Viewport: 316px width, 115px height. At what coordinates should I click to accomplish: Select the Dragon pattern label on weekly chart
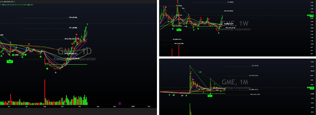[179, 30]
